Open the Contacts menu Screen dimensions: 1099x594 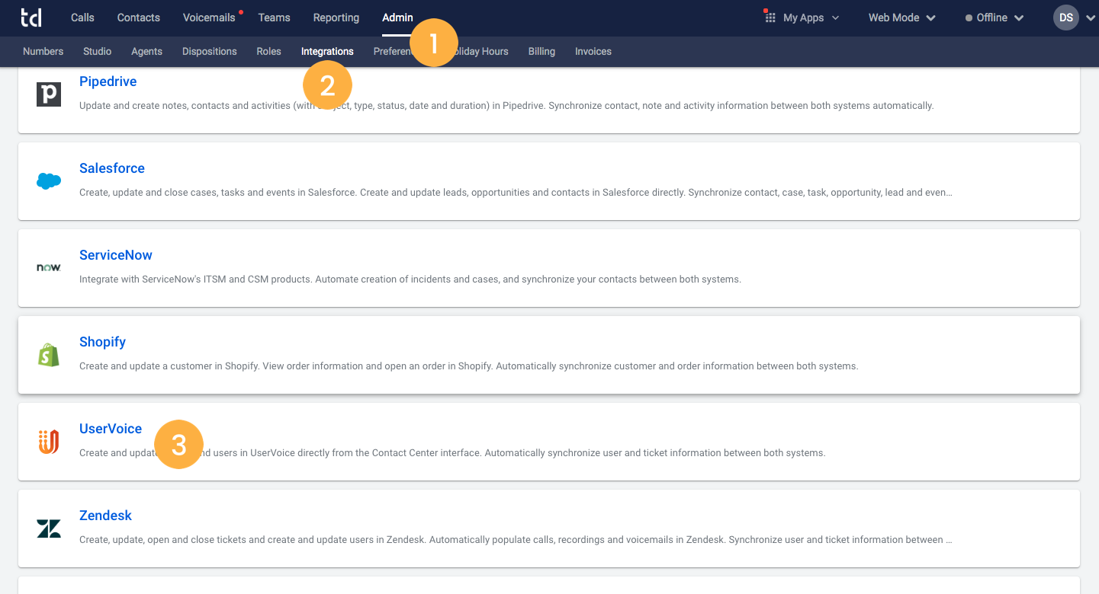pyautogui.click(x=139, y=18)
